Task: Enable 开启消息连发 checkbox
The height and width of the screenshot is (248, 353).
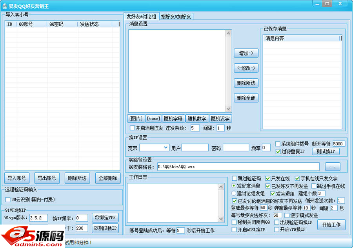Action: point(133,128)
